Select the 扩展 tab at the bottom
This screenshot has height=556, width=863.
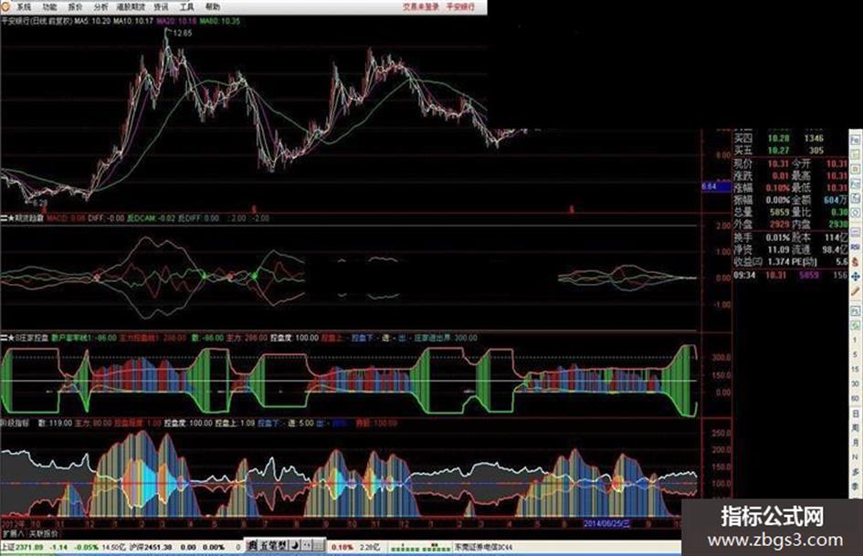pos(13,533)
